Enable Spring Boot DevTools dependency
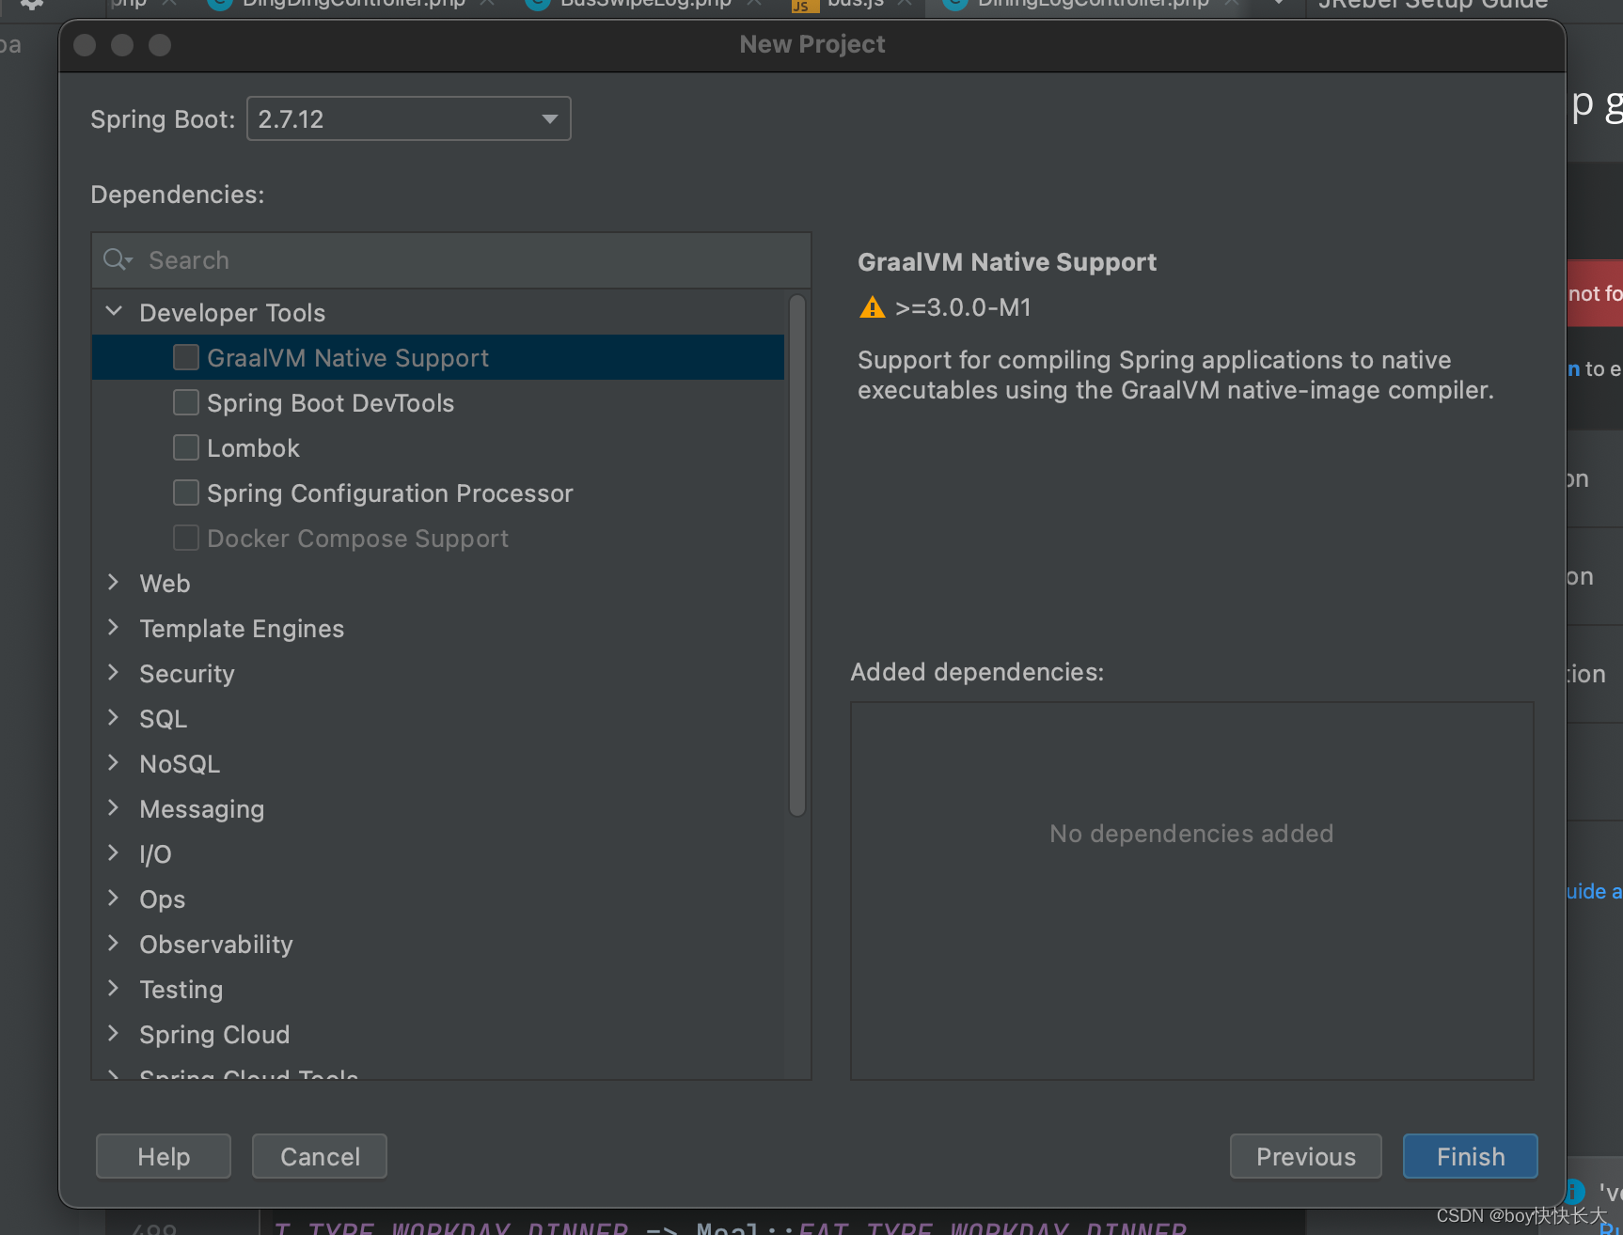 point(186,403)
